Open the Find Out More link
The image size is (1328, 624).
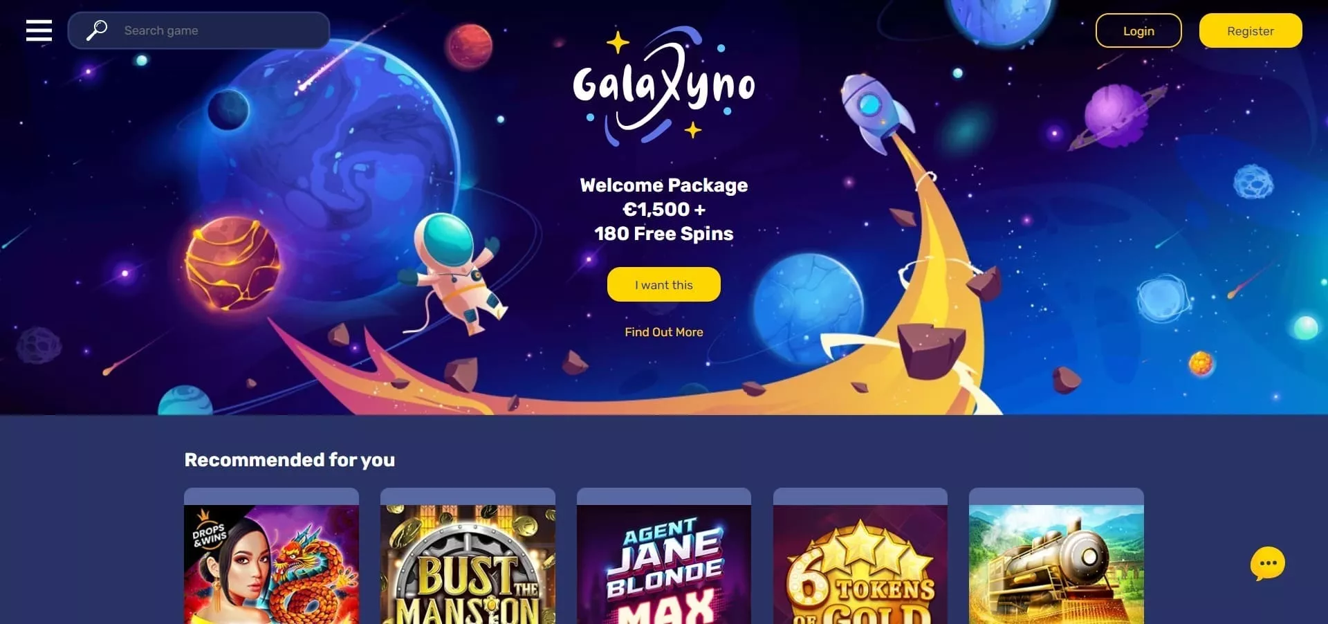[664, 332]
